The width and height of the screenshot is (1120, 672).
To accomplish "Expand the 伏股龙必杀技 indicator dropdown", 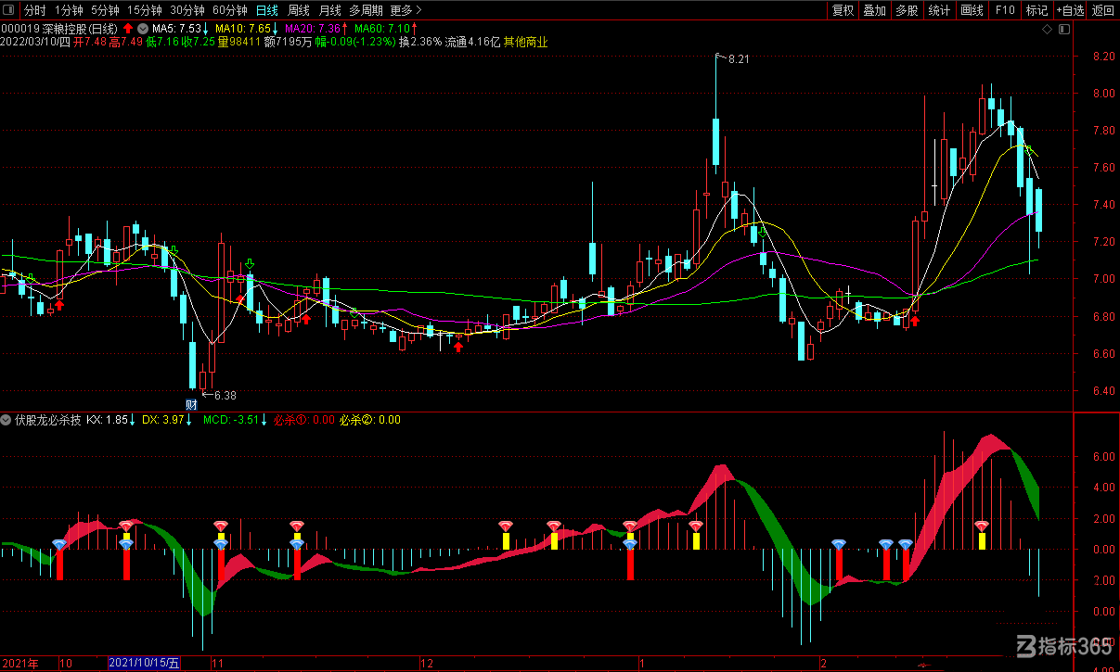I will pos(6,420).
